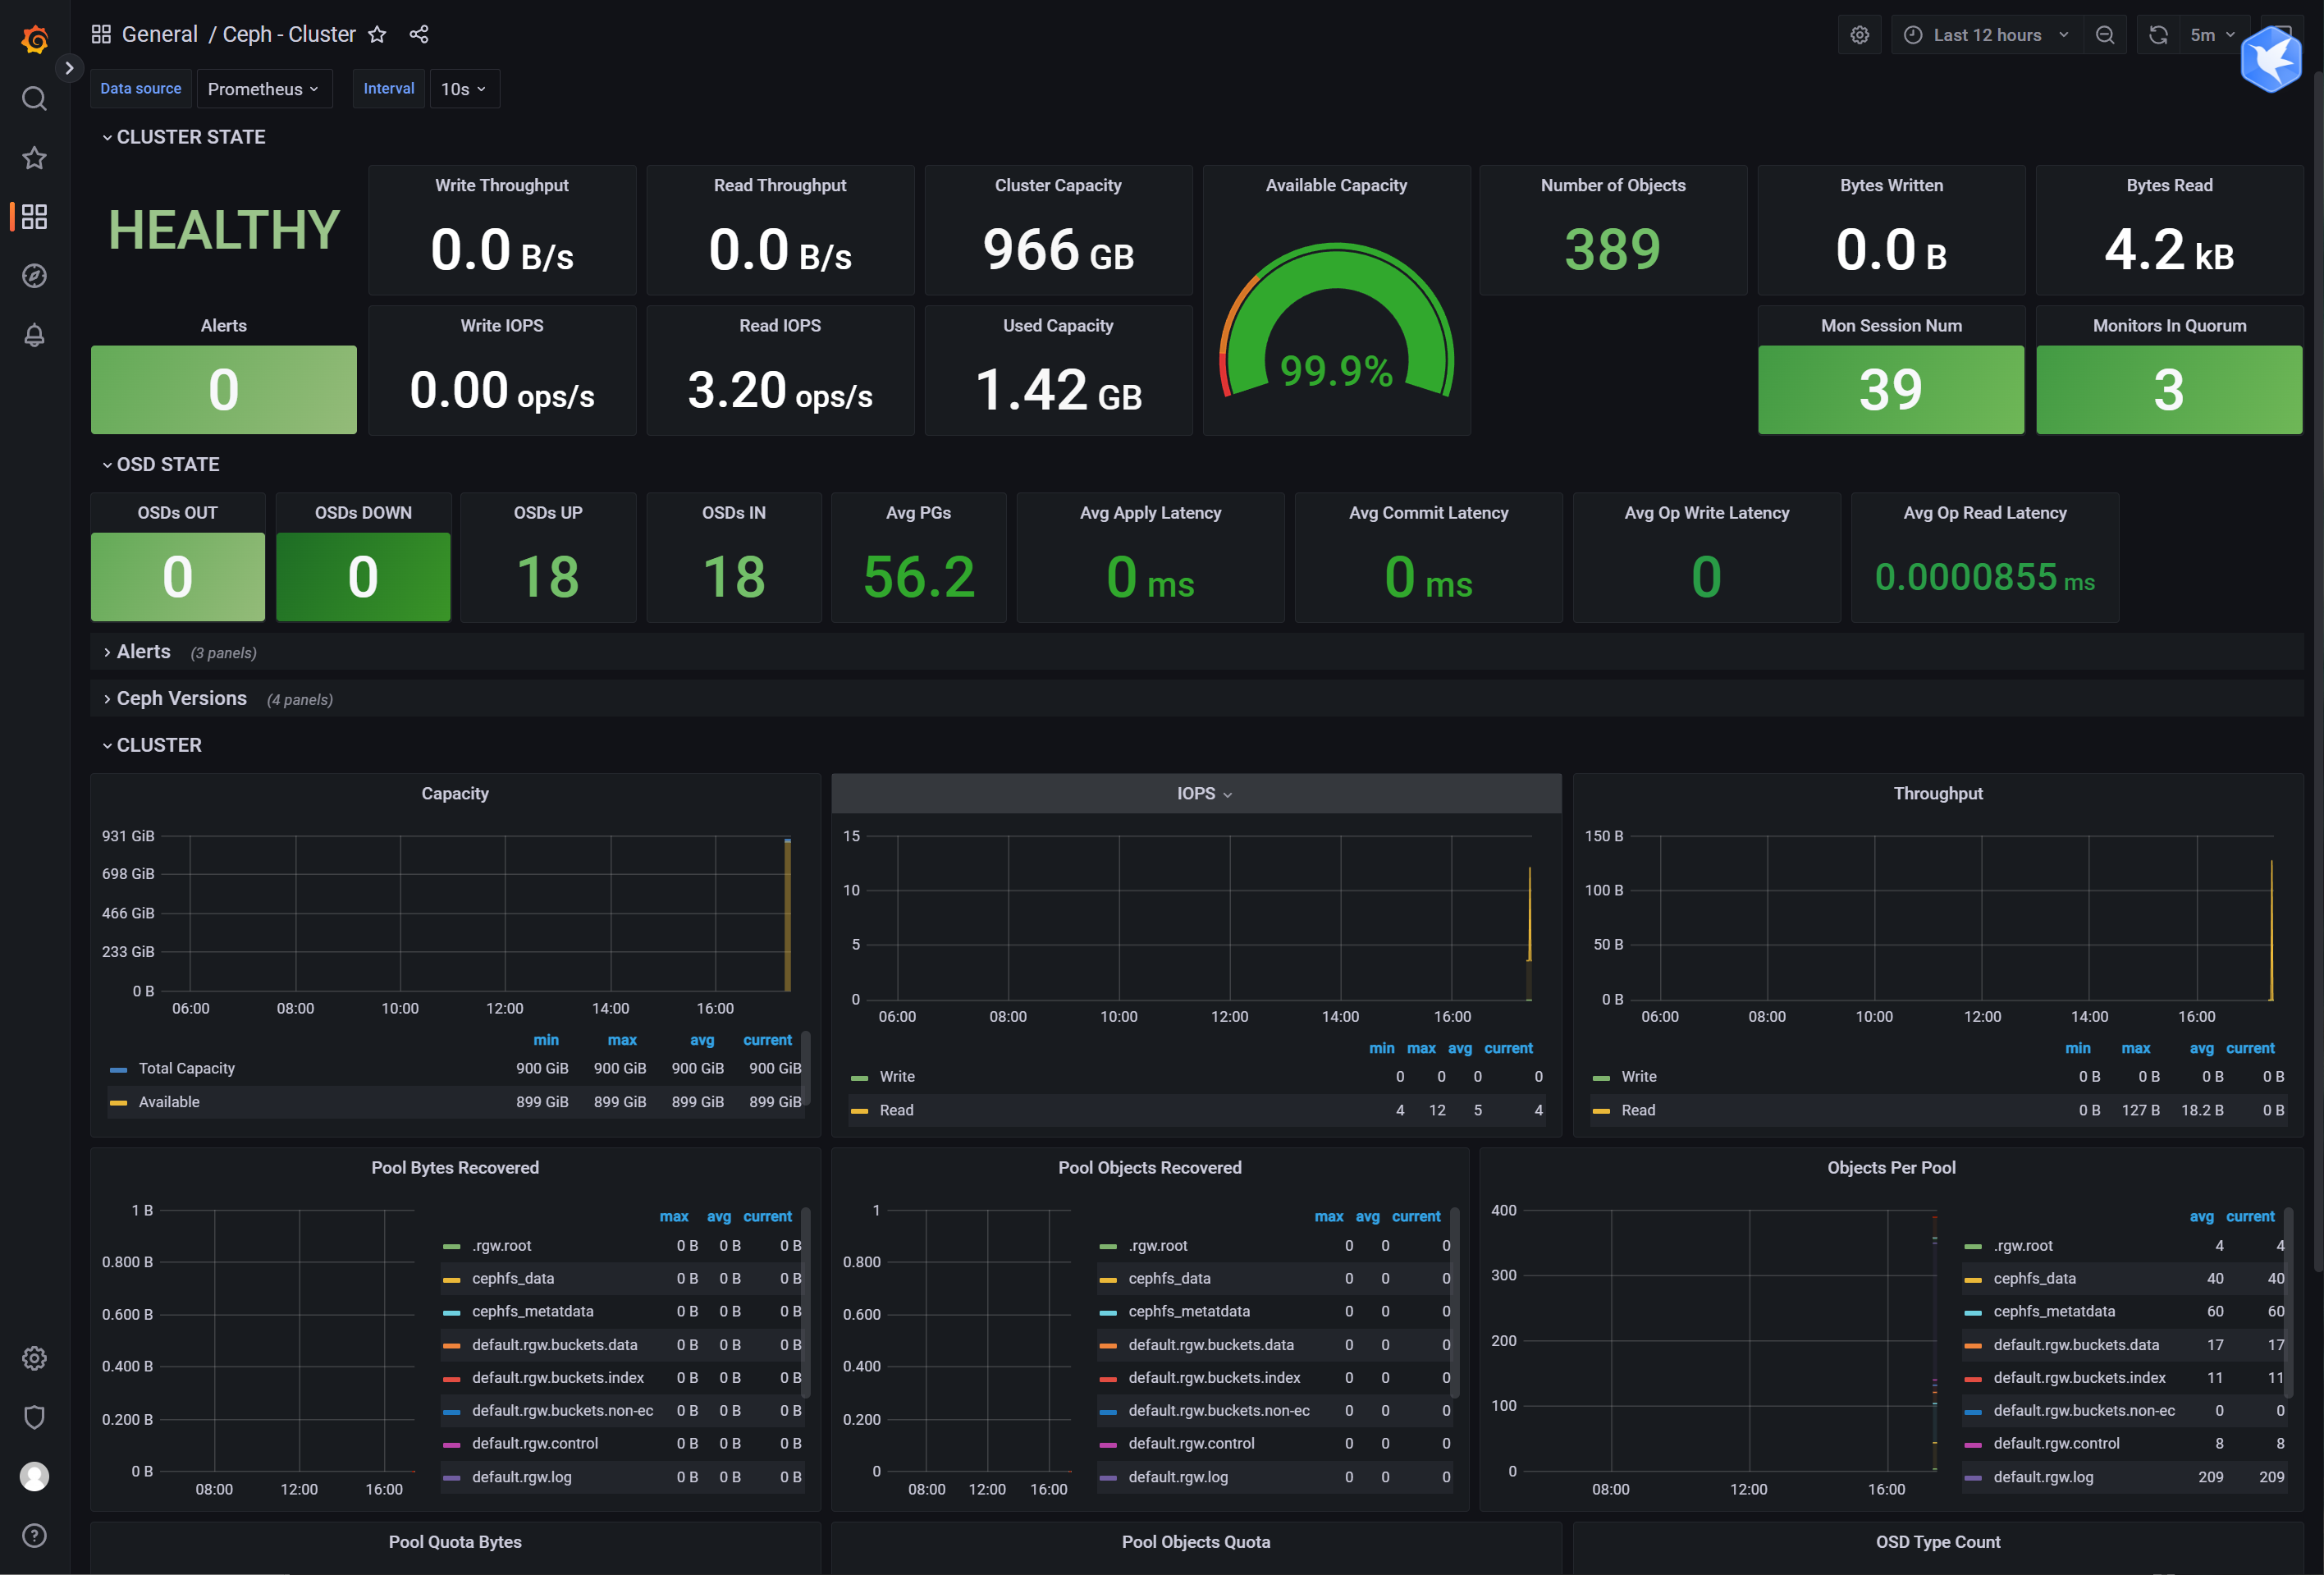Toggle cephfs_data series in Objects Per Pool
The width and height of the screenshot is (2324, 1575).
coord(2034,1278)
